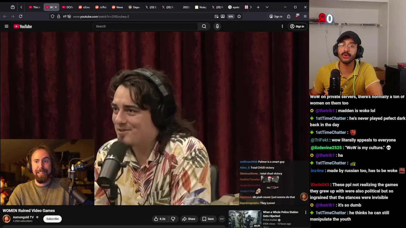This screenshot has height=228, width=406.
Task: Open tracking protection shield icon
Action: point(52,16)
